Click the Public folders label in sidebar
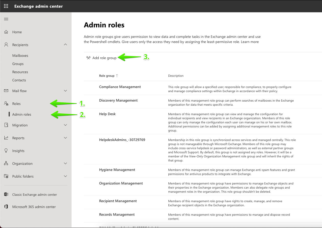The image size is (322, 228). pos(23,176)
